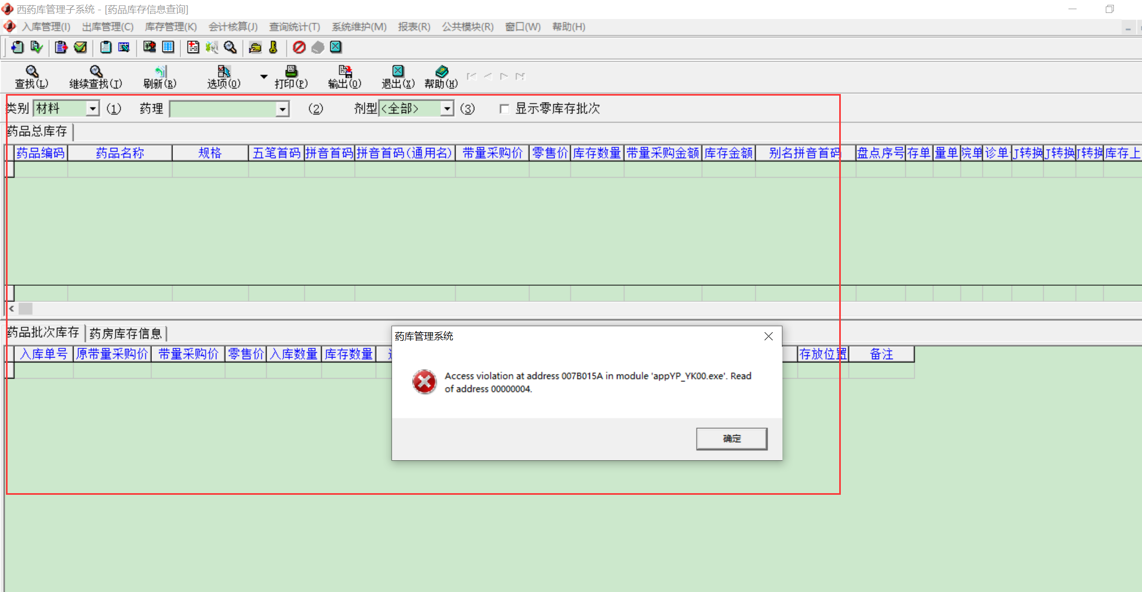Click the 输出(O) export icon
Image resolution: width=1142 pixels, height=592 pixels.
[344, 71]
